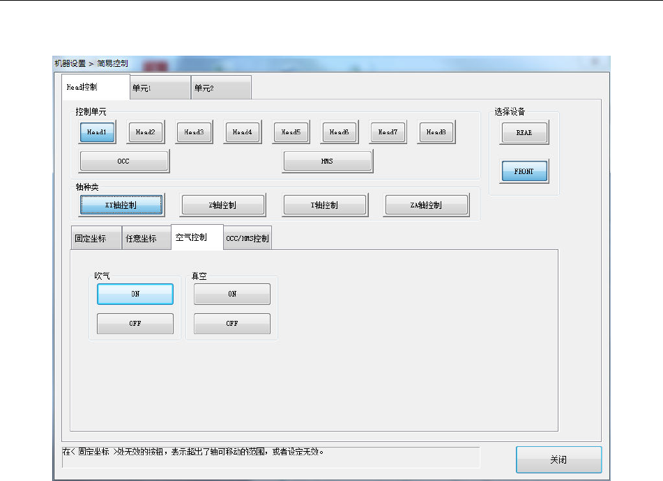Choose T轴控制 axis type

(325, 205)
